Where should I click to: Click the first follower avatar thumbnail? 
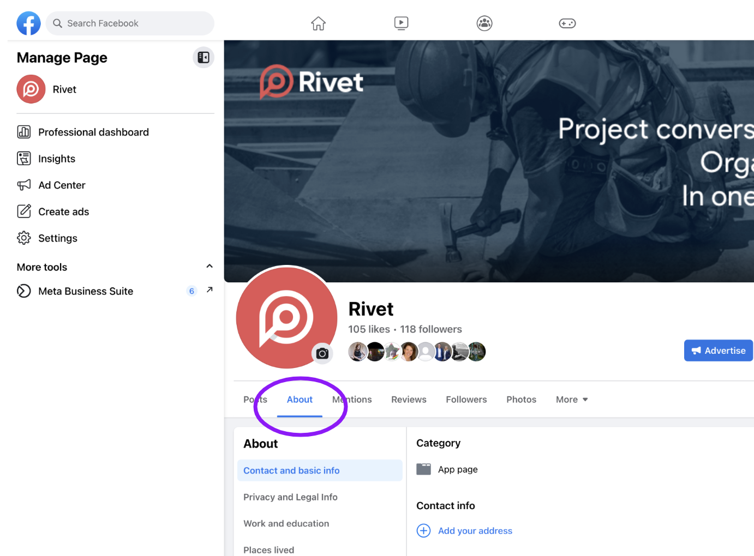tap(358, 352)
